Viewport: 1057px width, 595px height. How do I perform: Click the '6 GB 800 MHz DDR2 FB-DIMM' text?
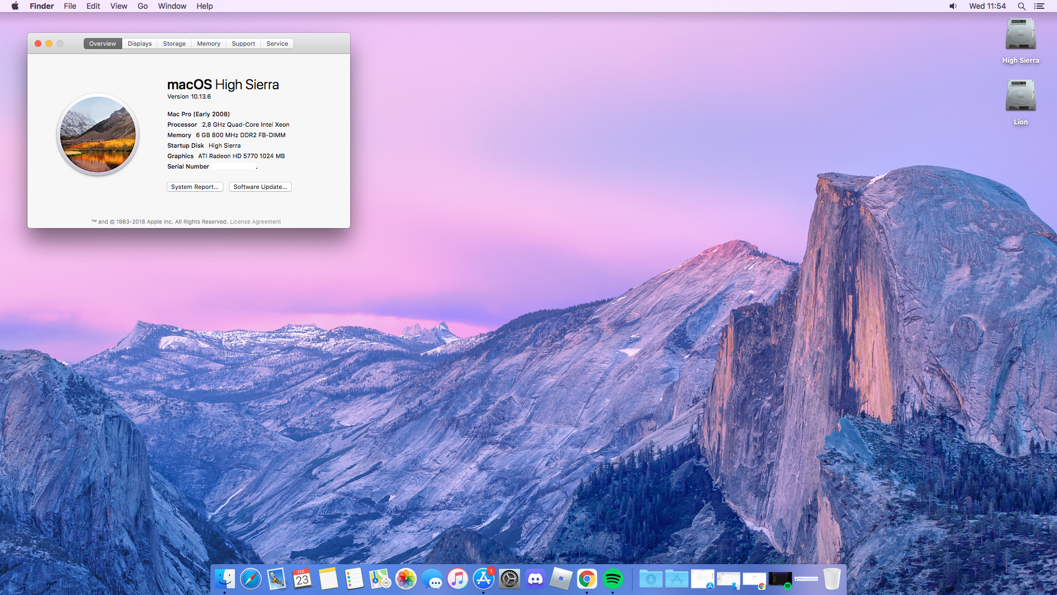click(241, 135)
